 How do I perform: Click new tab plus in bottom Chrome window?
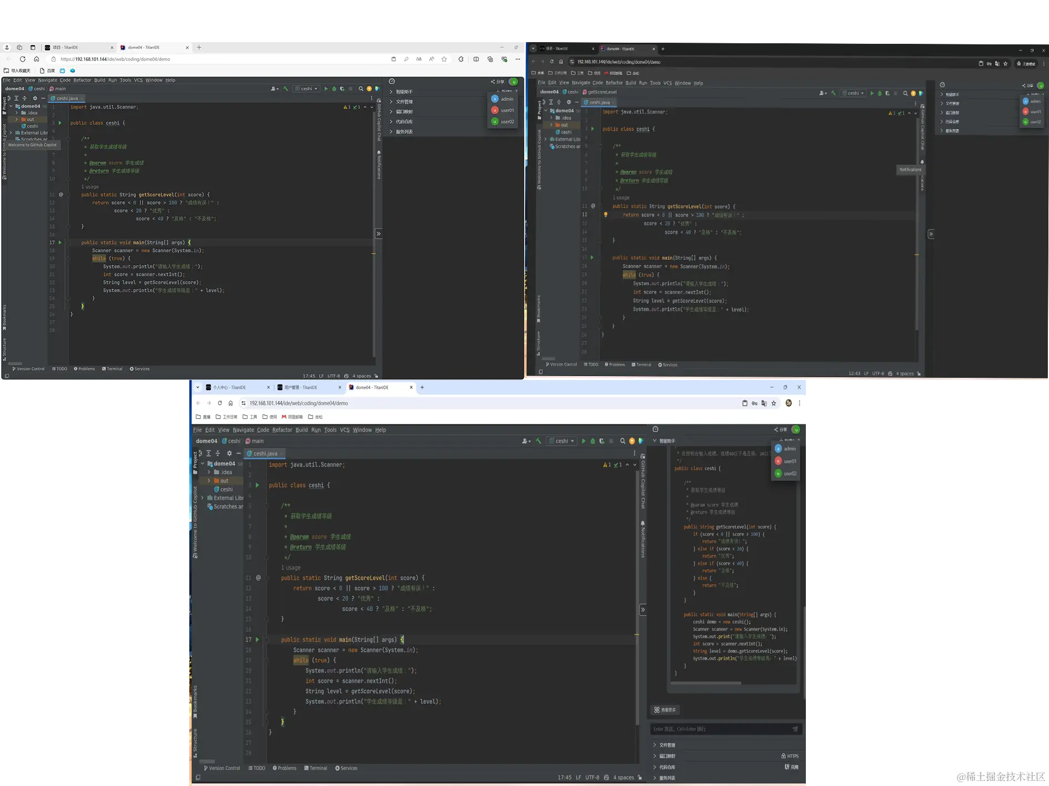point(422,387)
